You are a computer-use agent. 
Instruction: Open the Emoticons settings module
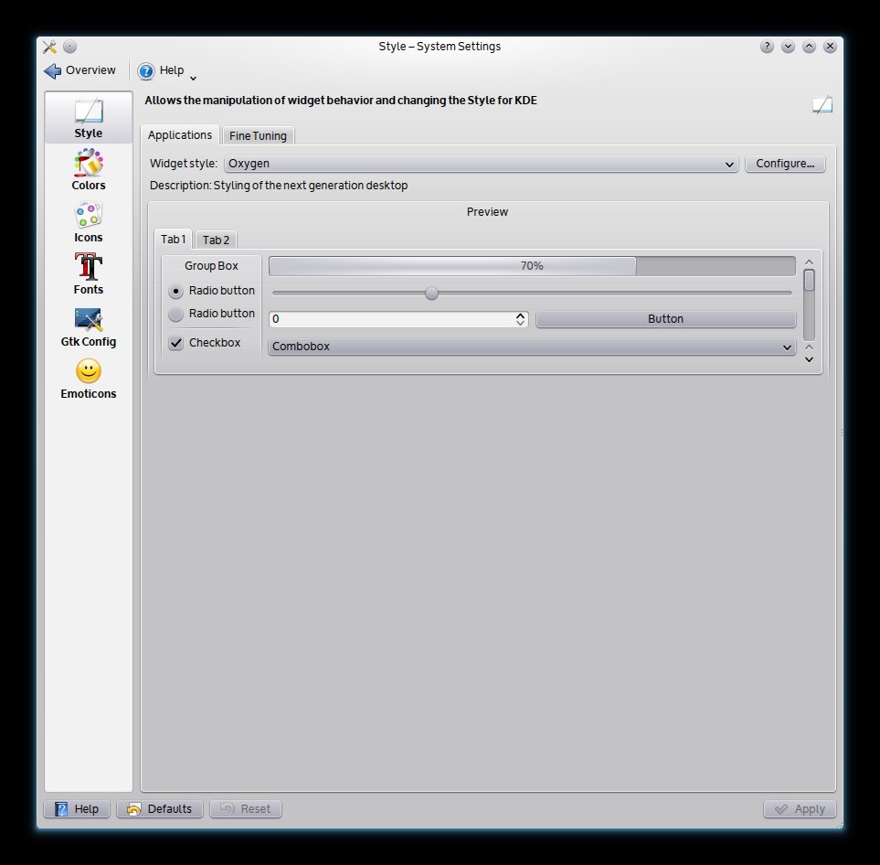88,379
